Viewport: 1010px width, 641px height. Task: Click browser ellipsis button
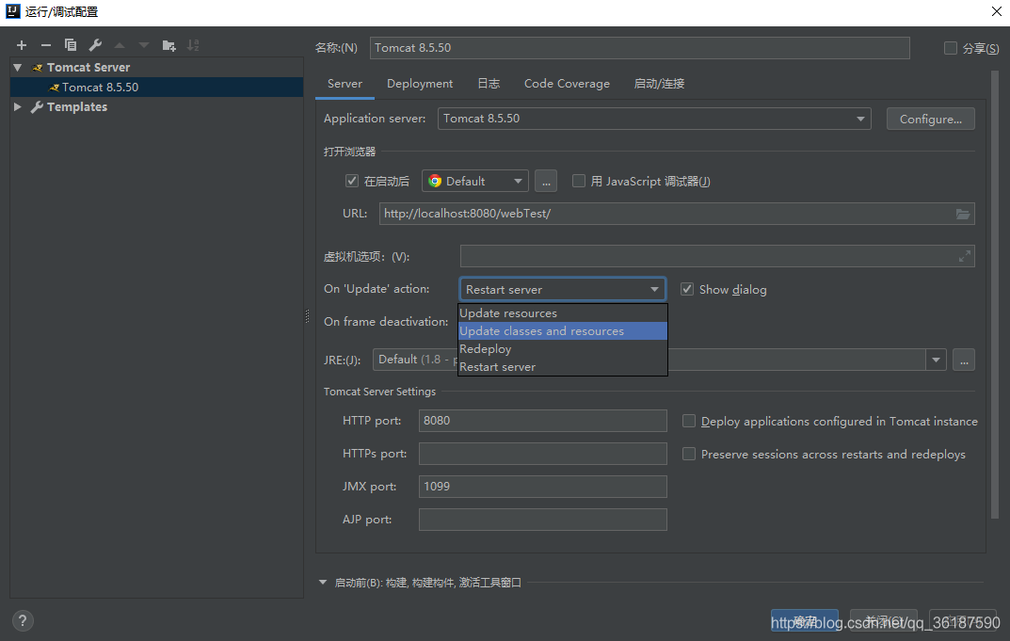[546, 182]
